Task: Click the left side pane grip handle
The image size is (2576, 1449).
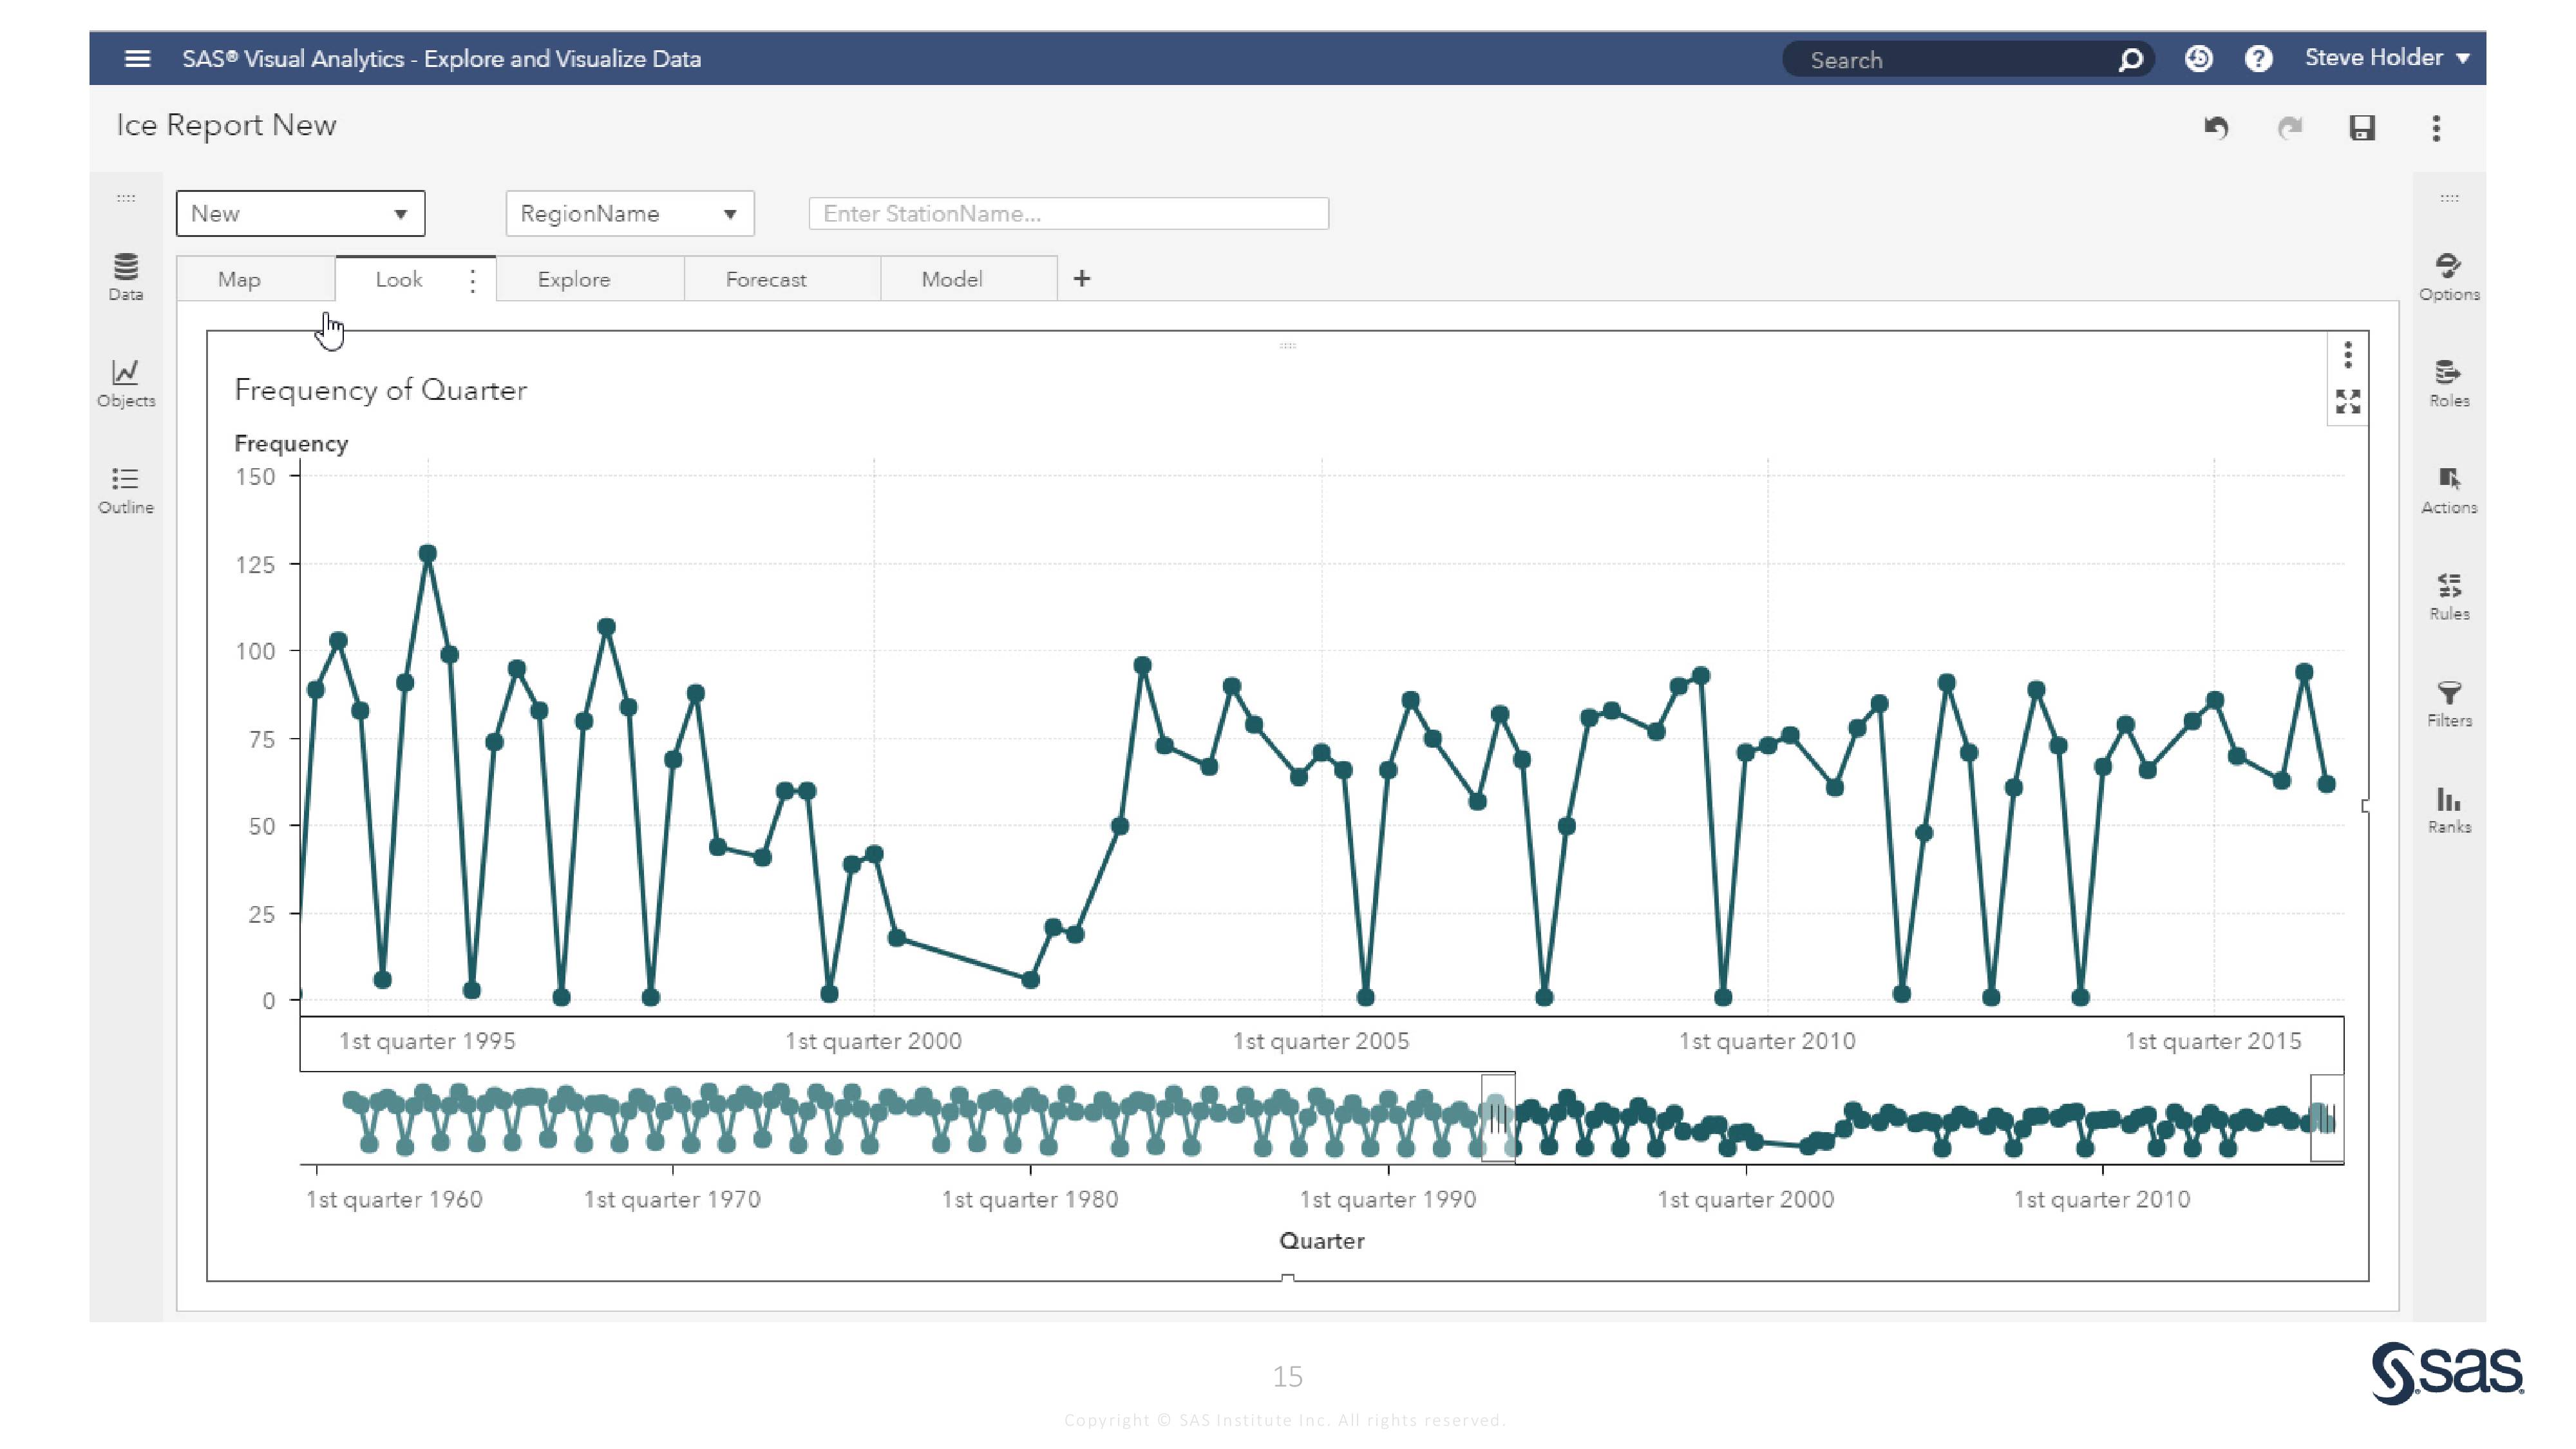Action: pyautogui.click(x=126, y=198)
